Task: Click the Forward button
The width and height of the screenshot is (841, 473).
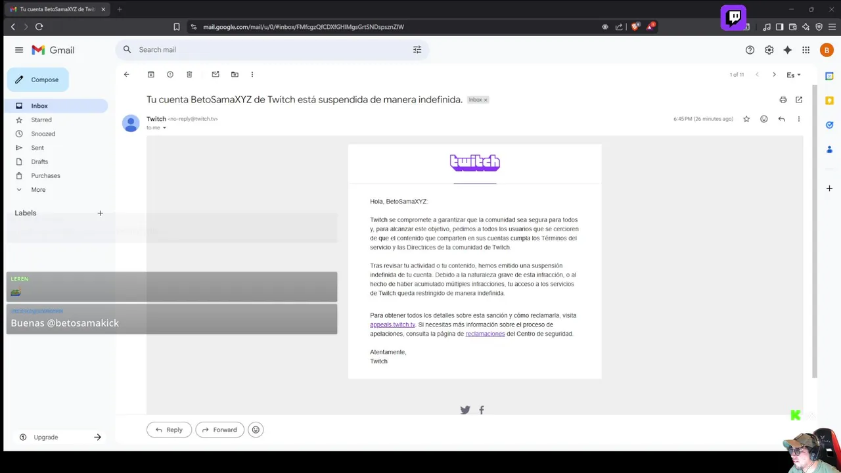Action: [219, 430]
